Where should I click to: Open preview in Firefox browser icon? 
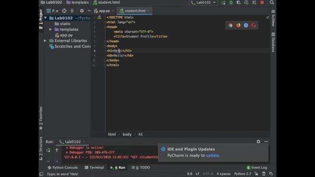[x=238, y=25]
